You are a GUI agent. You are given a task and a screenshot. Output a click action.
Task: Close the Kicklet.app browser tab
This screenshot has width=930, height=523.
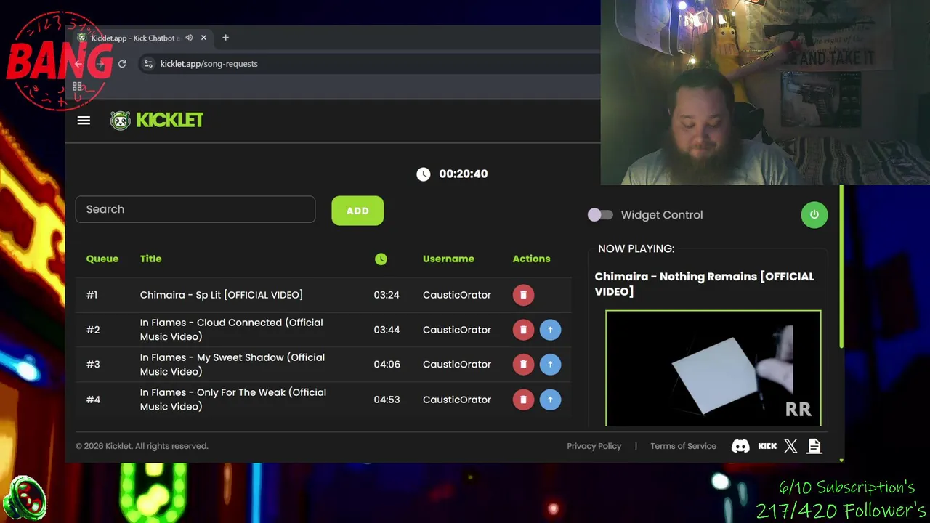(x=203, y=38)
